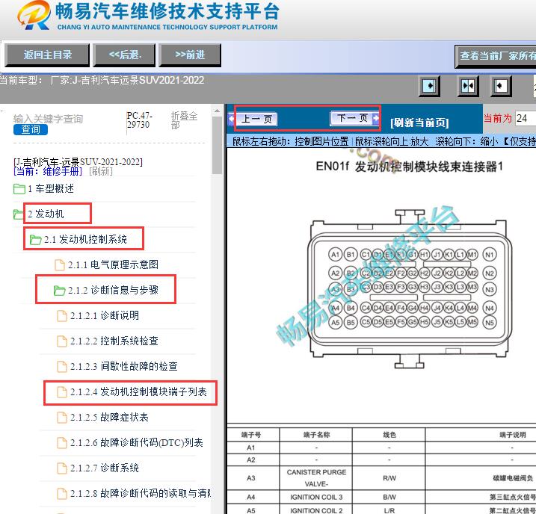536x514 pixels.
Task: Click table cell IGNITION COIL 3
Action: point(316,497)
